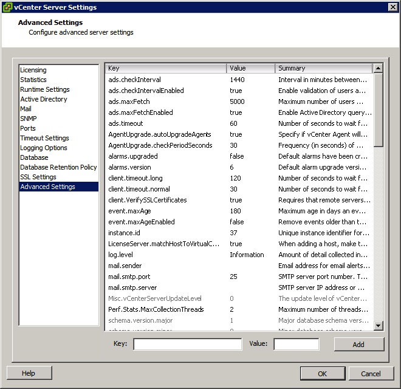Open SSL Settings page
Viewport: 401px width, 389px height.
(38, 177)
